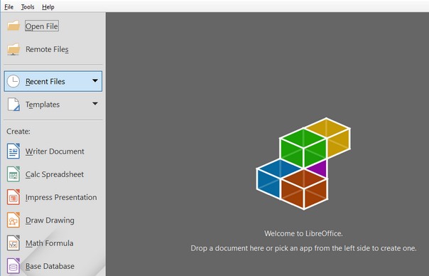Open the Tools menu
Viewport: 429px width, 276px height.
tap(28, 7)
